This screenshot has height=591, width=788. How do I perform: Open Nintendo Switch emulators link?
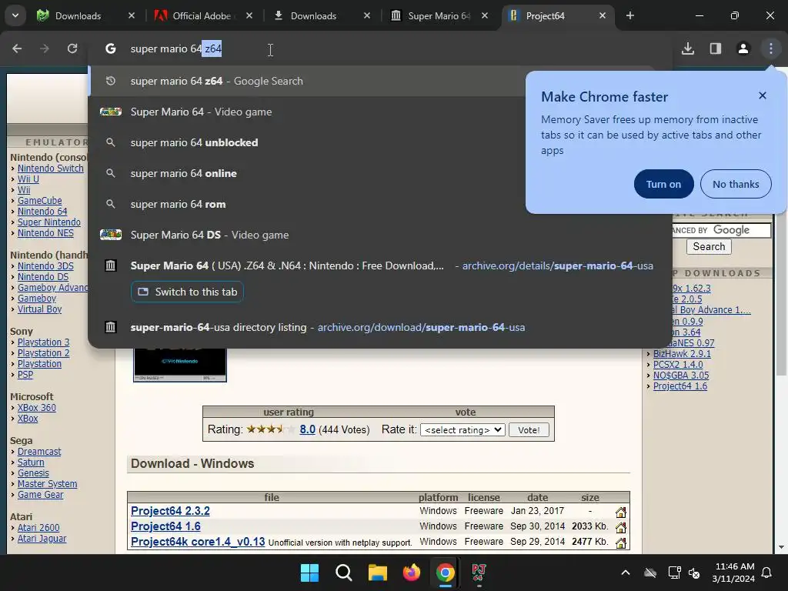[50, 169]
